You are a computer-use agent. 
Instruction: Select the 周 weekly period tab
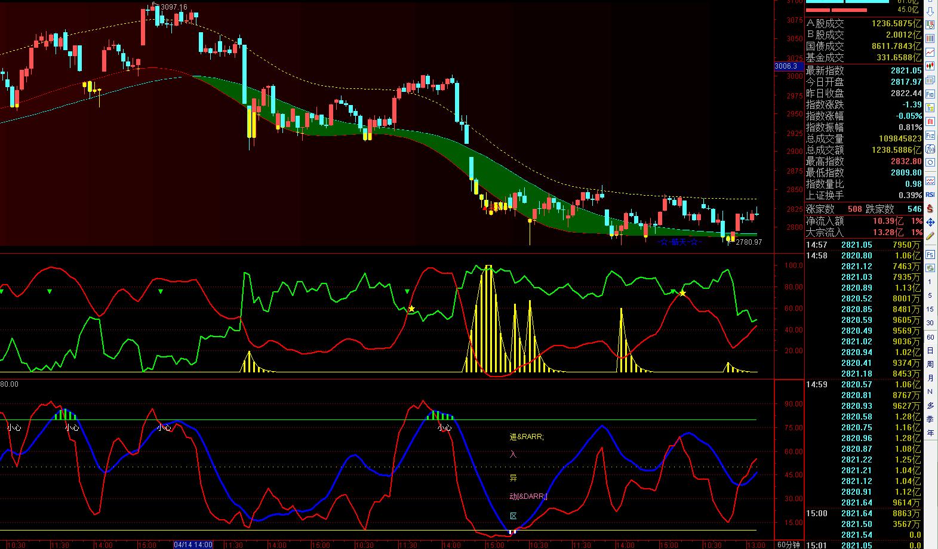[930, 364]
